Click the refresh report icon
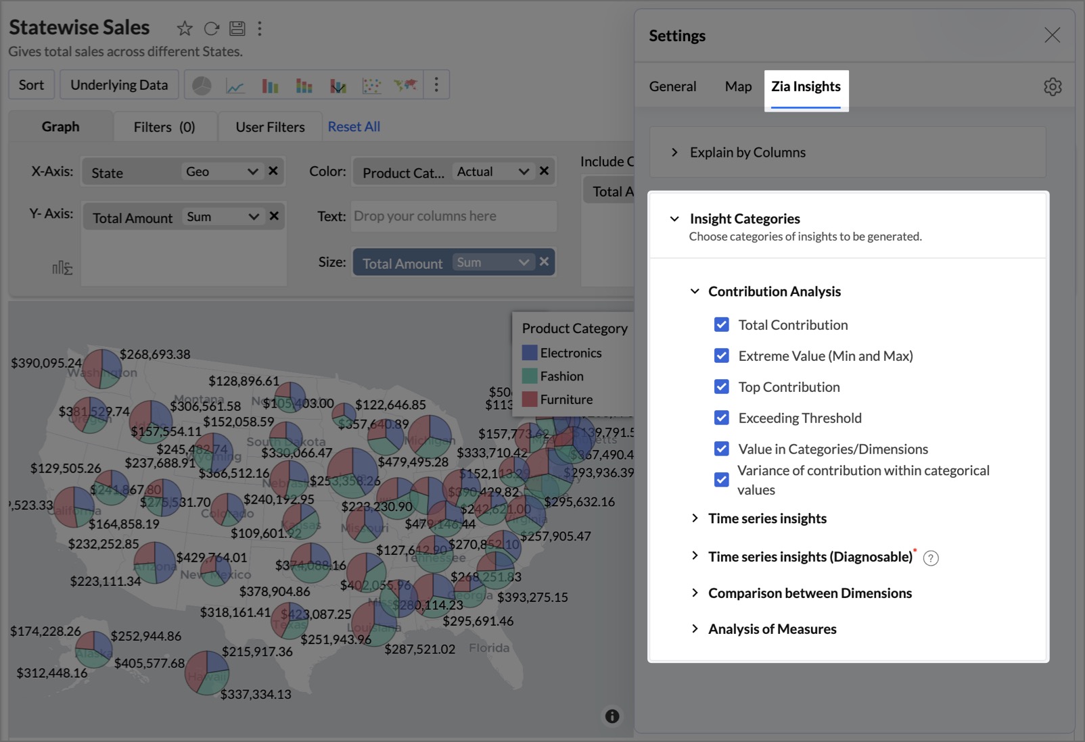 tap(212, 28)
